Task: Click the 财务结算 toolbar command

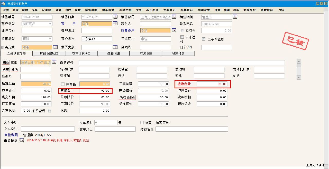Action: click(x=108, y=10)
